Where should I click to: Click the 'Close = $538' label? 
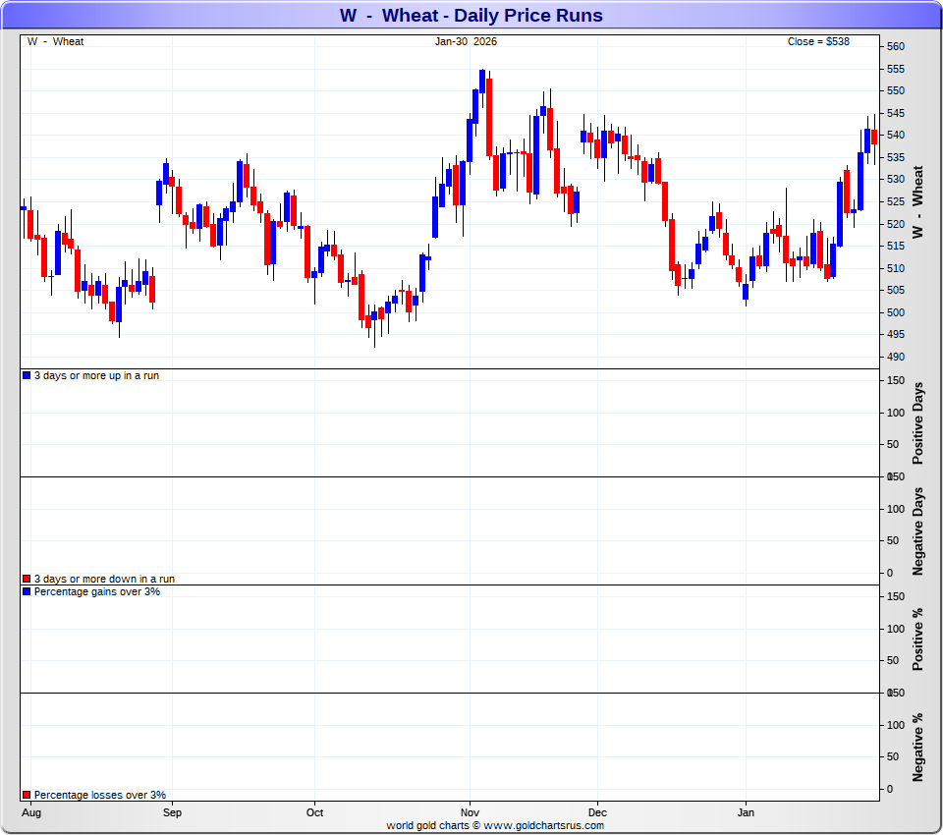818,41
